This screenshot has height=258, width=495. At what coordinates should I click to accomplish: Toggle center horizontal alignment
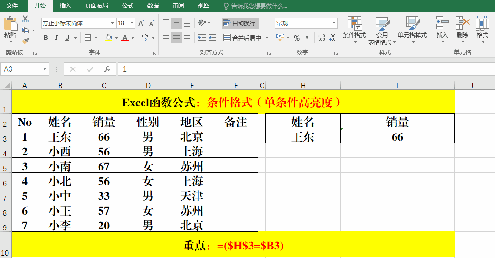coord(176,38)
